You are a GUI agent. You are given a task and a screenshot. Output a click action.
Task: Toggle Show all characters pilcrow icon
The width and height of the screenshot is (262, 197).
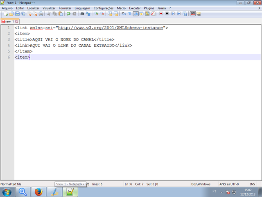129,14
